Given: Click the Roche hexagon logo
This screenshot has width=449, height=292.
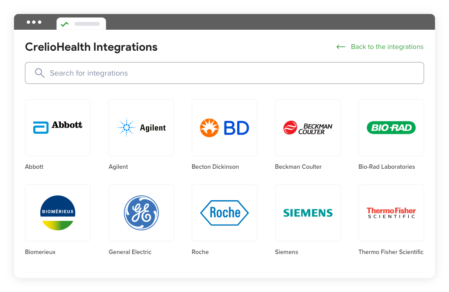Looking at the screenshot, I should pyautogui.click(x=224, y=213).
